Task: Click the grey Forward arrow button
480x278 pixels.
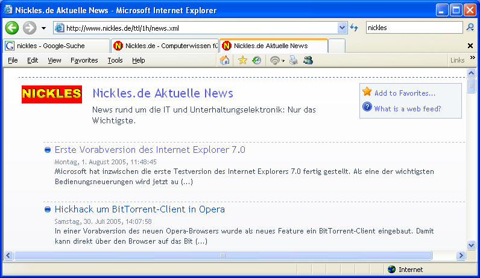Action: pyautogui.click(x=30, y=28)
